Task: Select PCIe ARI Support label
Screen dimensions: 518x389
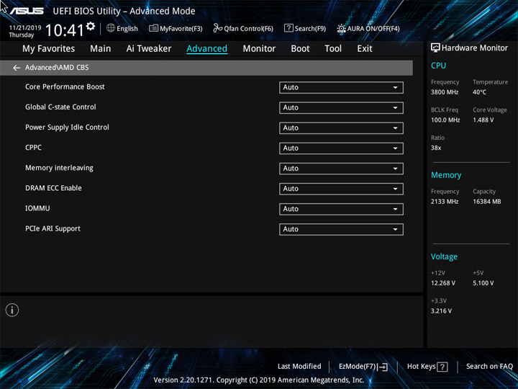Action: [53, 229]
